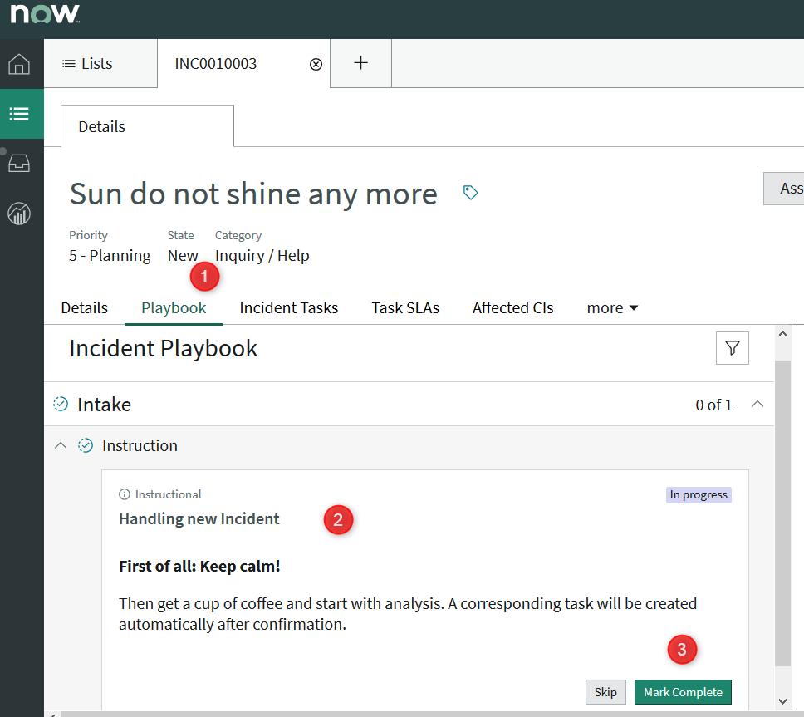The height and width of the screenshot is (717, 804).
Task: Open the filter icon in Incident Playbook
Action: (732, 347)
